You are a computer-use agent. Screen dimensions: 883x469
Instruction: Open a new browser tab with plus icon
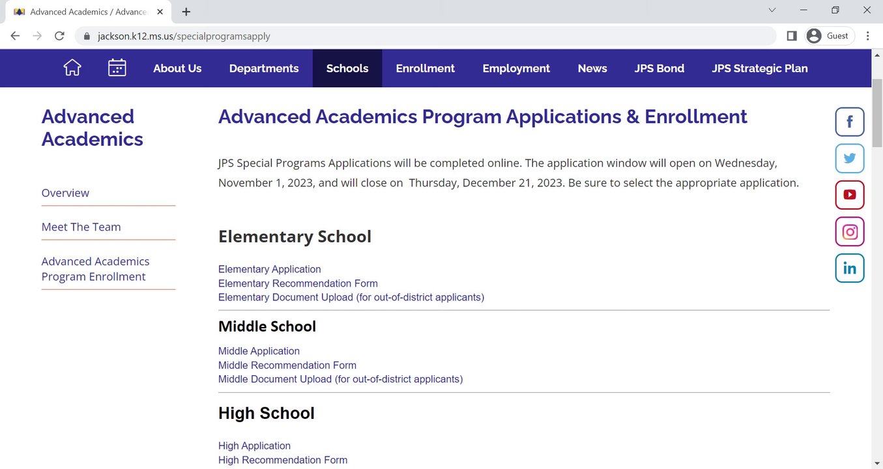186,12
